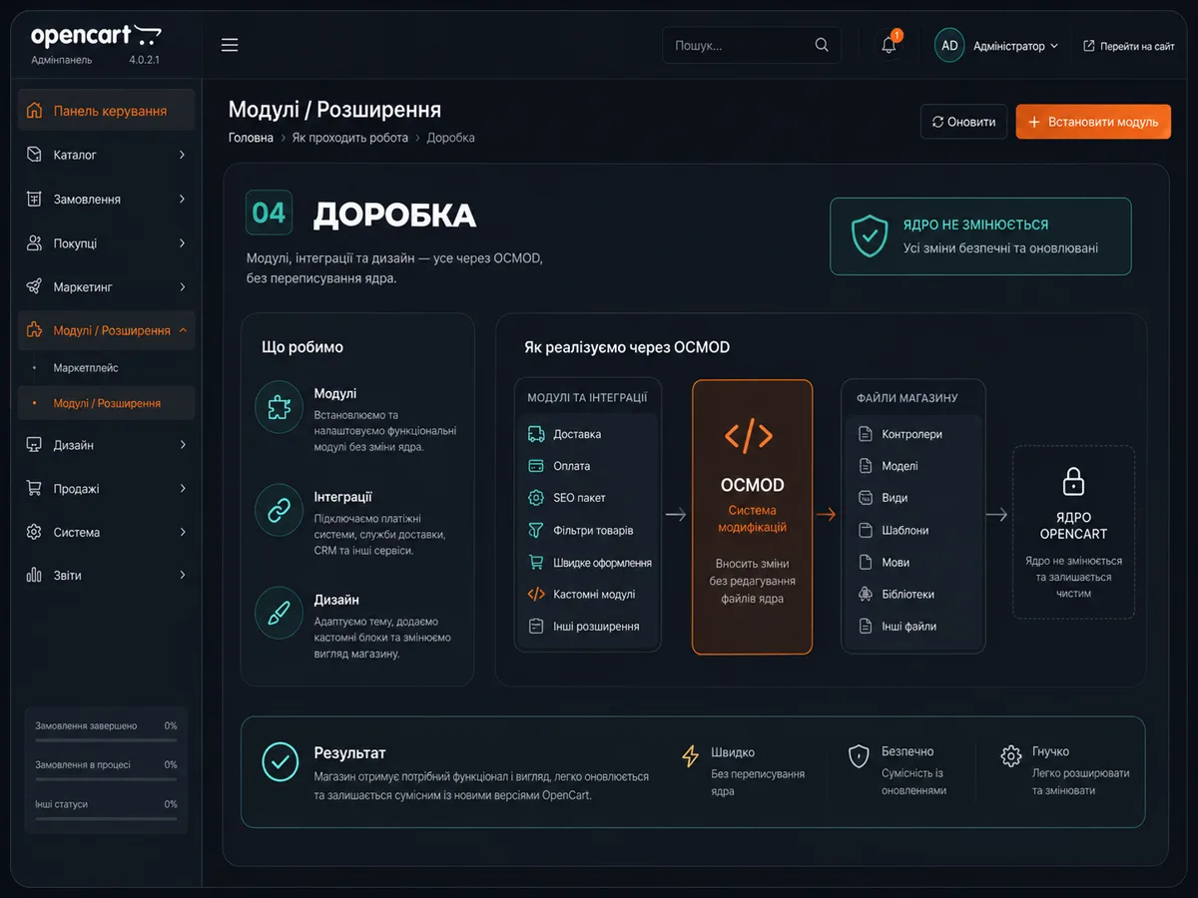Expand the Маркетинг sidebar menu
Image resolution: width=1198 pixels, height=898 pixels.
pyautogui.click(x=106, y=286)
